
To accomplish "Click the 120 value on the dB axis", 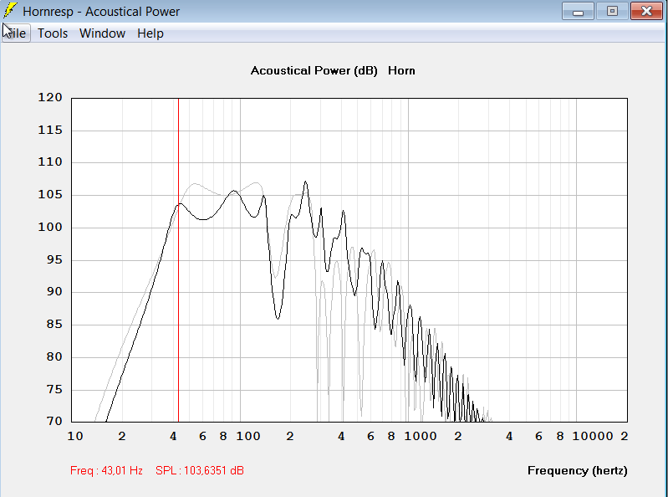I will 50,98.
